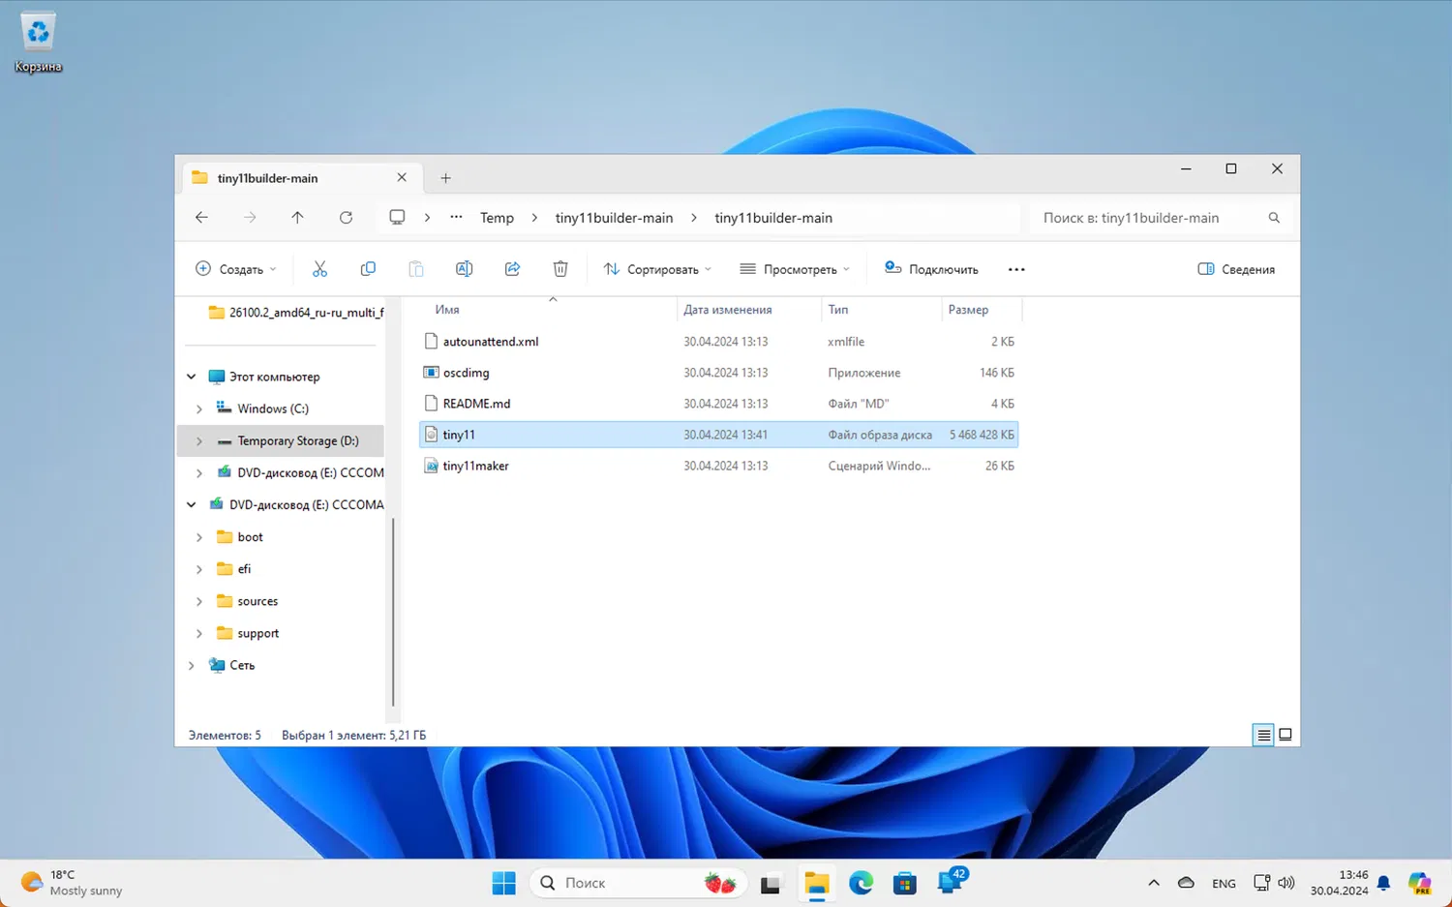This screenshot has width=1452, height=907.
Task: Expand the boot folder node
Action: click(x=199, y=537)
